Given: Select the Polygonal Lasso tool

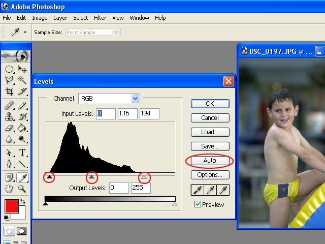Looking at the screenshot, I should pyautogui.click(x=9, y=80).
